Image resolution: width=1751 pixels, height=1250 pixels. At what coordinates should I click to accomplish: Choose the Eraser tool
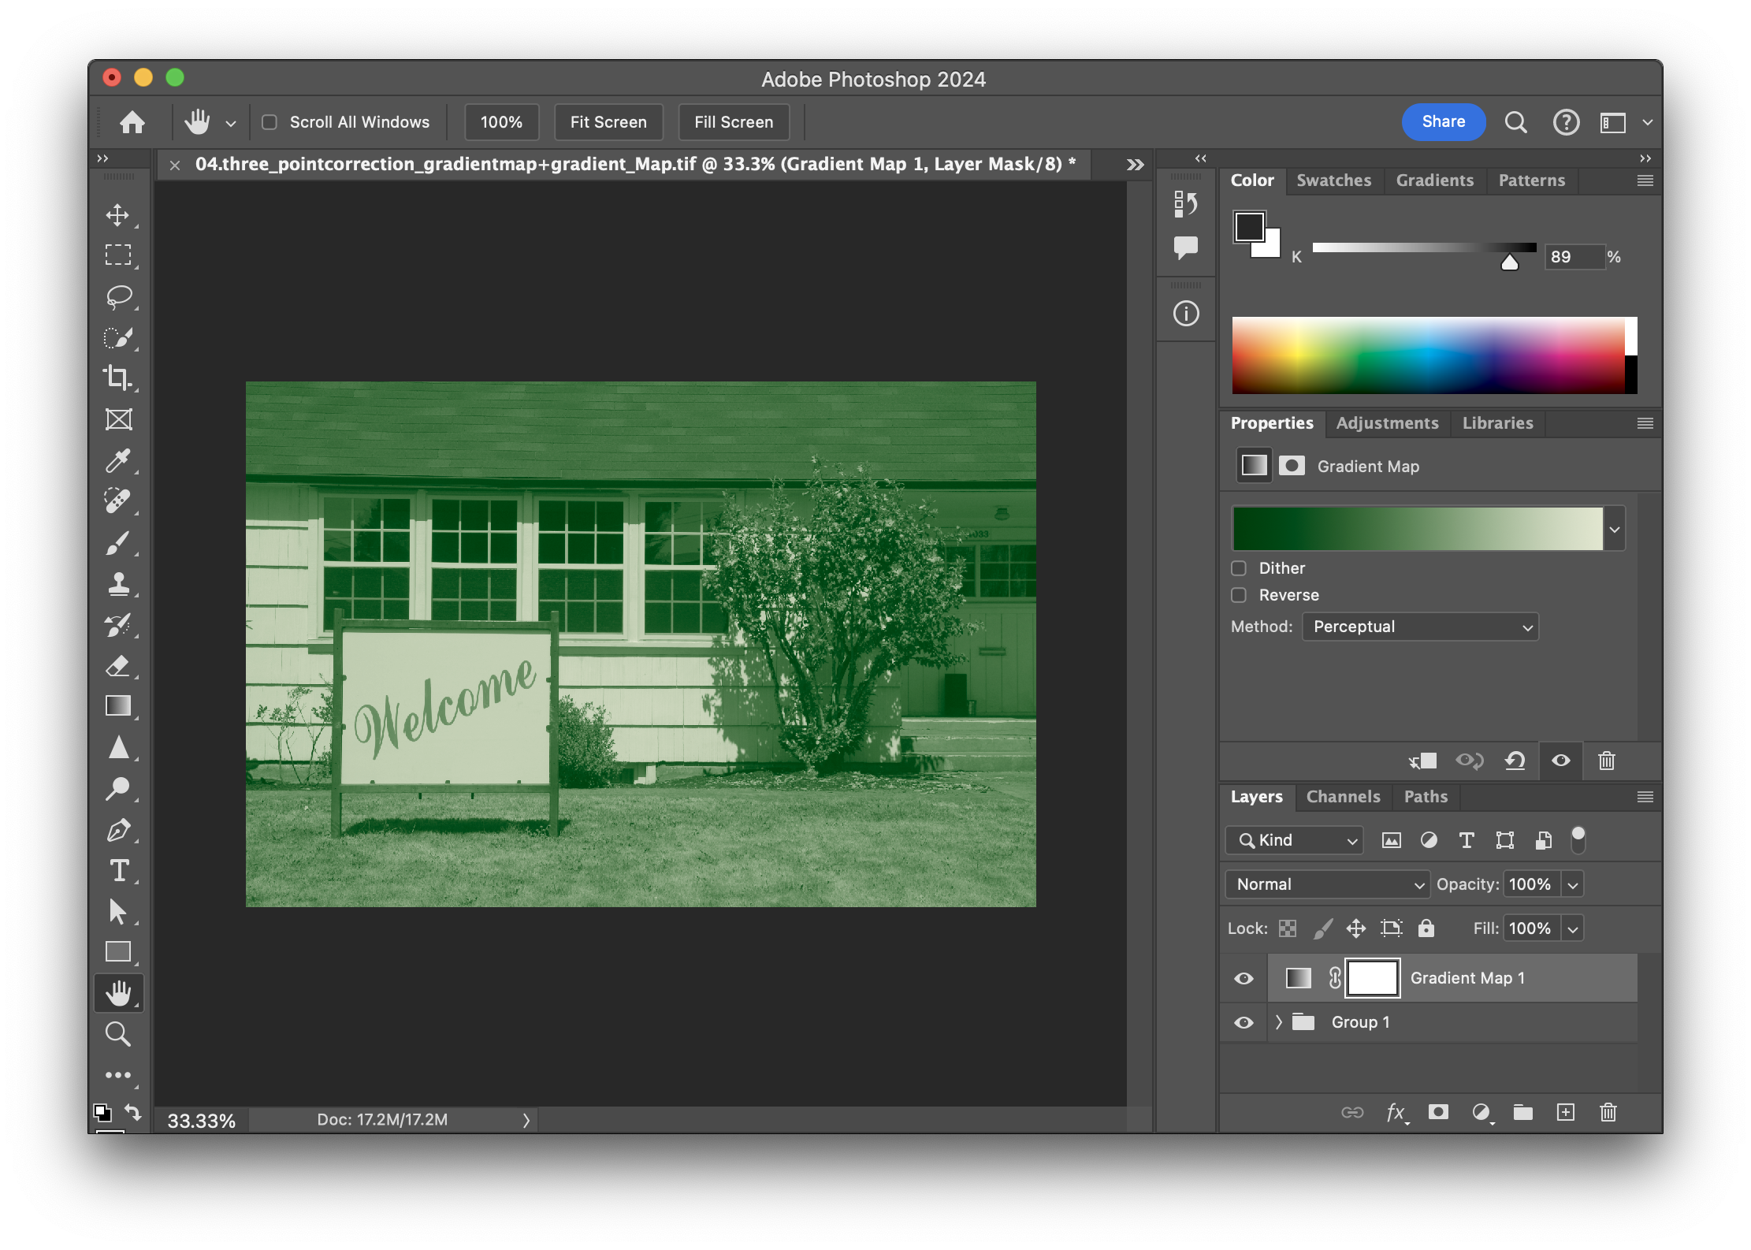click(x=118, y=666)
